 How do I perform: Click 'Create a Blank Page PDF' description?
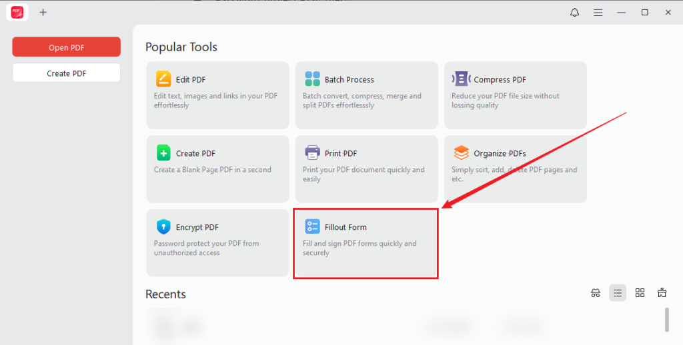point(213,170)
